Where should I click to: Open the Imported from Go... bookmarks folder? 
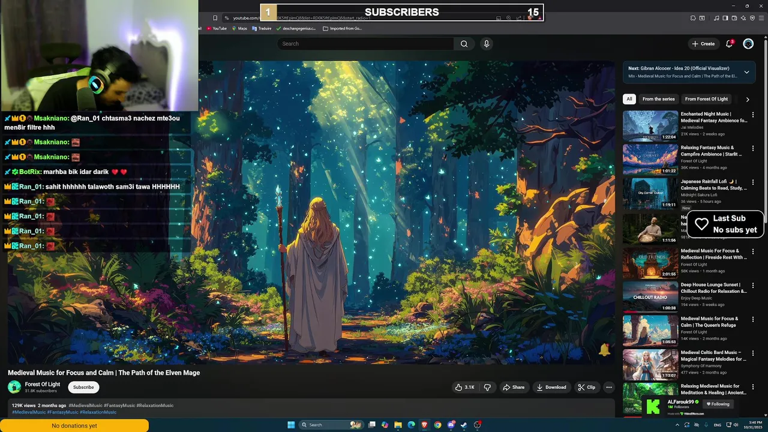tap(343, 28)
